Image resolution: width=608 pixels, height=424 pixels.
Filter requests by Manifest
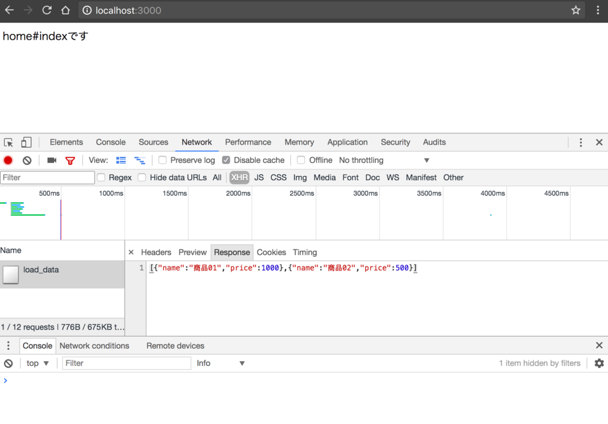click(421, 177)
